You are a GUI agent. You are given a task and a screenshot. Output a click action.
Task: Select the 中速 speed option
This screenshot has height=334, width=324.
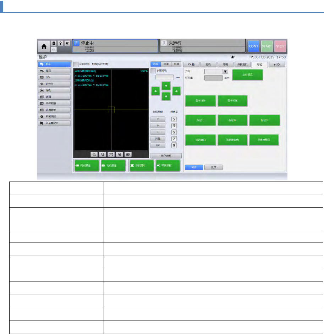tap(166, 64)
